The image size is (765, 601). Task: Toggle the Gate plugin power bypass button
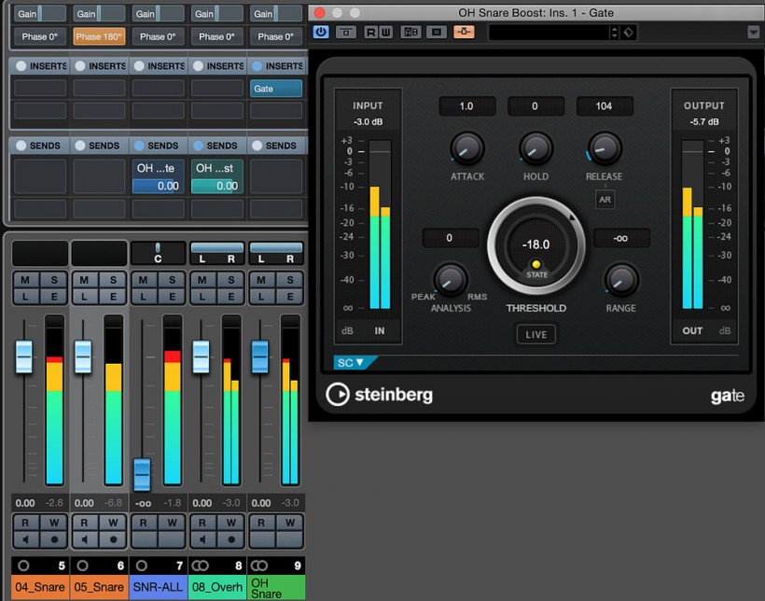click(x=321, y=33)
